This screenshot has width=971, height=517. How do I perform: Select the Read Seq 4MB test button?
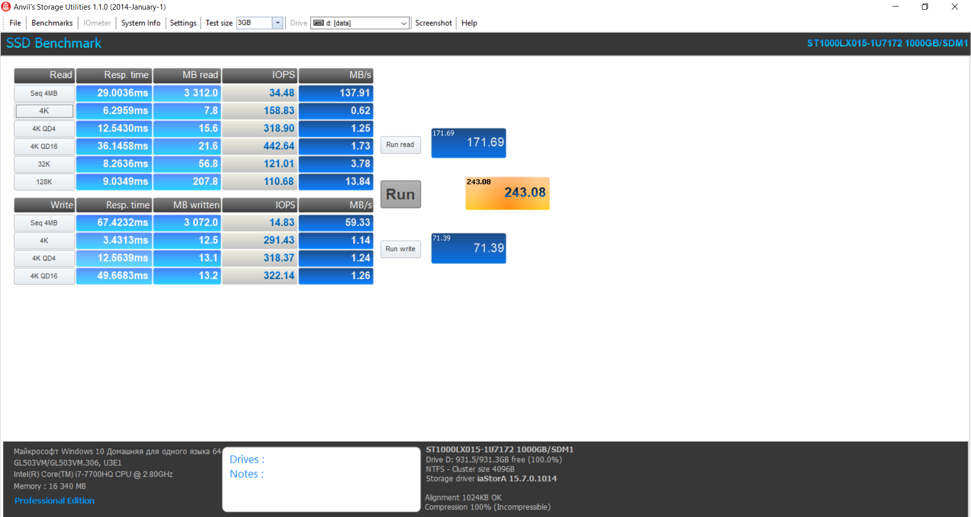pyautogui.click(x=45, y=93)
